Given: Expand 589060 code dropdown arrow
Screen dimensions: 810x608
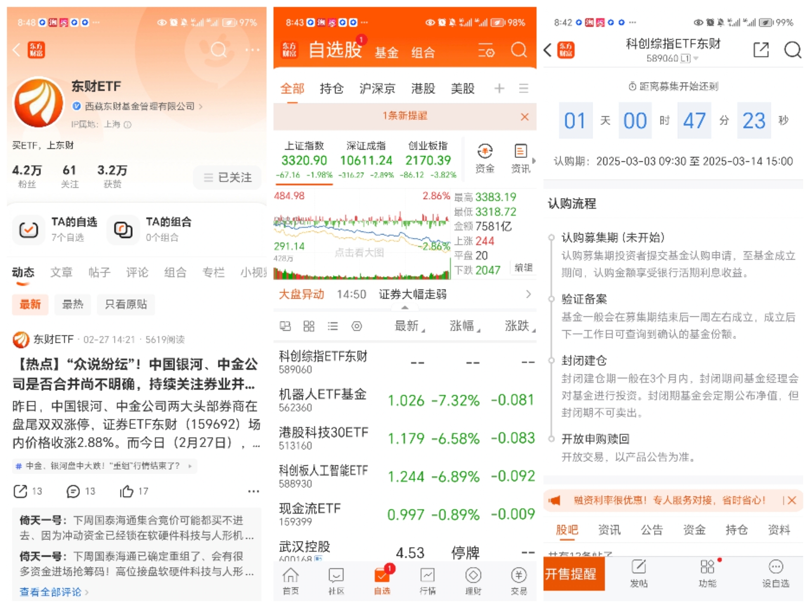Looking at the screenshot, I should click(x=696, y=59).
